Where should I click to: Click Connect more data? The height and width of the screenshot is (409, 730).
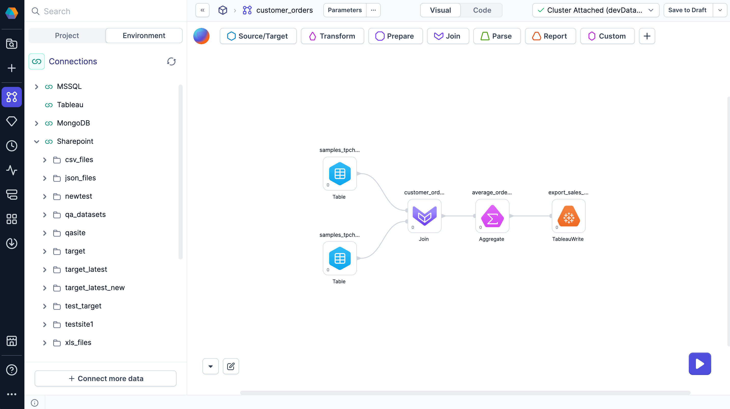pos(105,379)
